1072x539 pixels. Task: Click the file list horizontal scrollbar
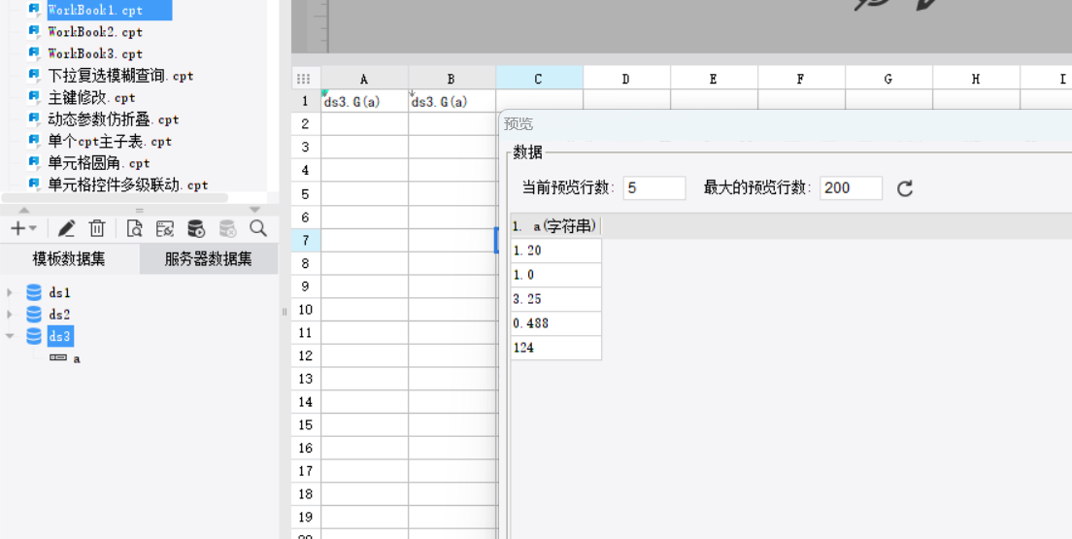[115, 198]
